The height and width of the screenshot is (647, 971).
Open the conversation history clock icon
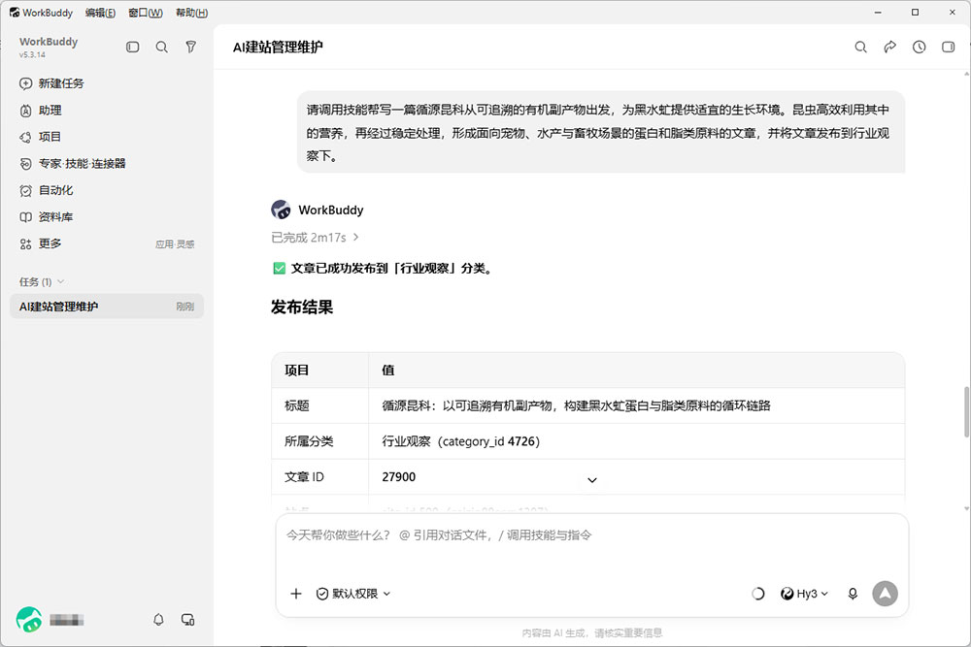pos(919,47)
